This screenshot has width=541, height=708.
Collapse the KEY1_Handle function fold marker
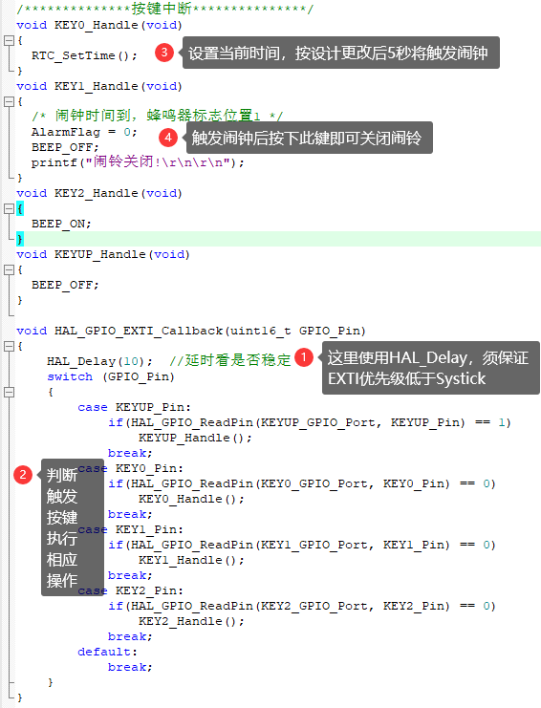(9, 101)
